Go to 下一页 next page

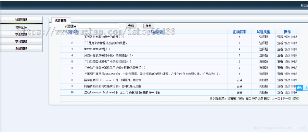(286, 98)
